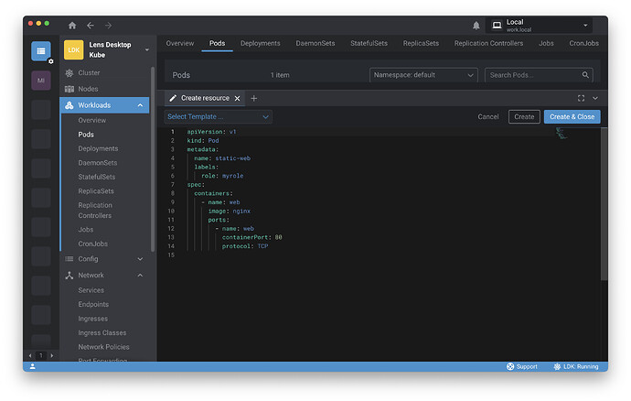Open the Select Template dropdown
The image size is (631, 401).
[218, 116]
